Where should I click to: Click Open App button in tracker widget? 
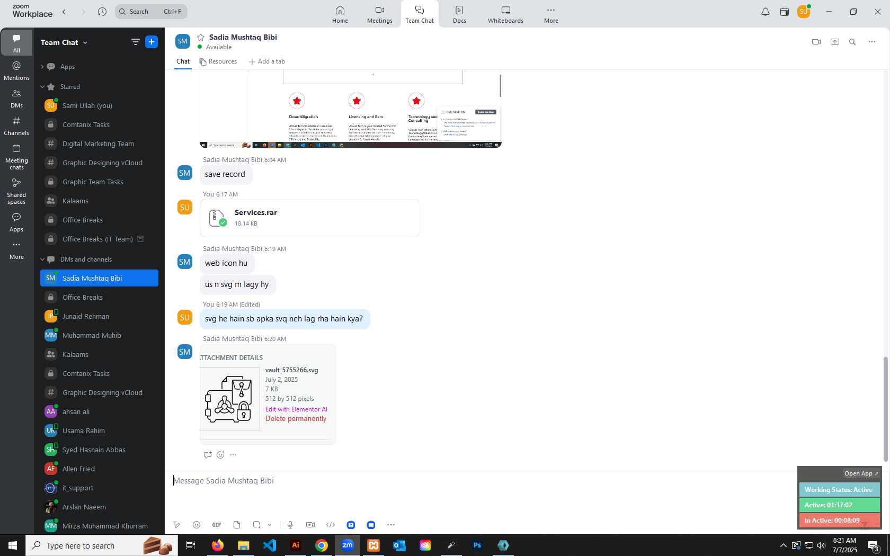(861, 473)
